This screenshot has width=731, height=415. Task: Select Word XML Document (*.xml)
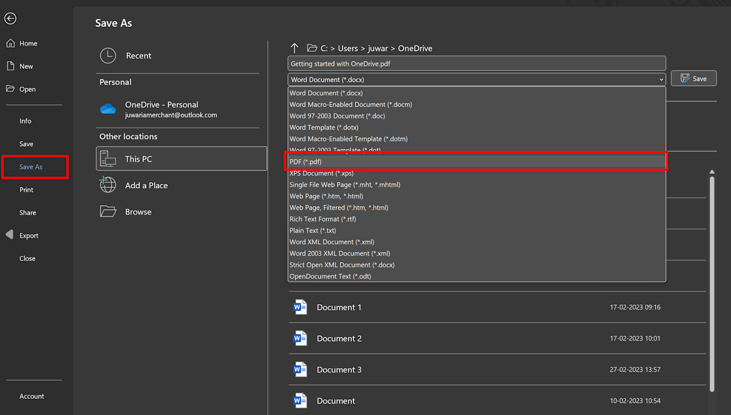point(477,242)
